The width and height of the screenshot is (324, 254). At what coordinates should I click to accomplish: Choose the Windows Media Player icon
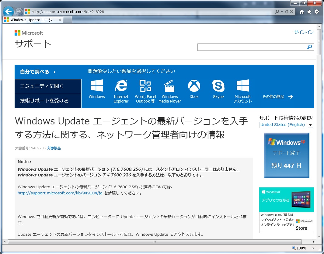pyautogui.click(x=169, y=86)
